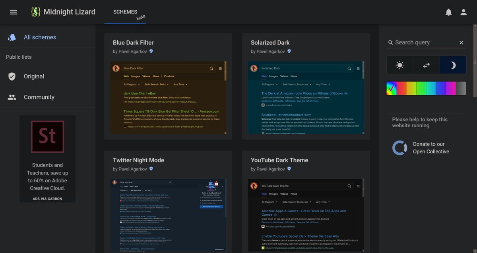
Task: Open the Solarized Dark preview thumbnail
Action: pyautogui.click(x=306, y=97)
